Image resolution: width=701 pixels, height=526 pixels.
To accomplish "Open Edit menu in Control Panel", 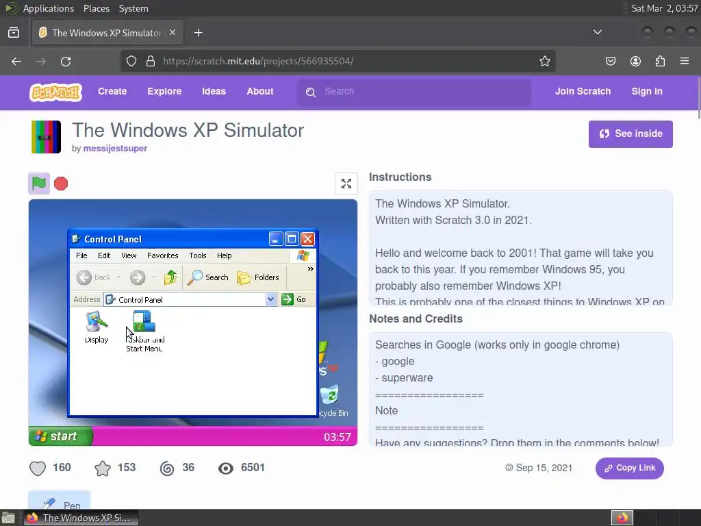I will click(104, 255).
